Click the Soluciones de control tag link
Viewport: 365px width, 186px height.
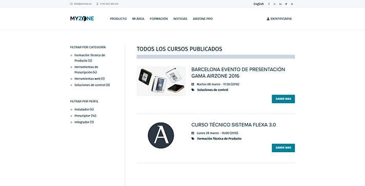[x=213, y=90]
